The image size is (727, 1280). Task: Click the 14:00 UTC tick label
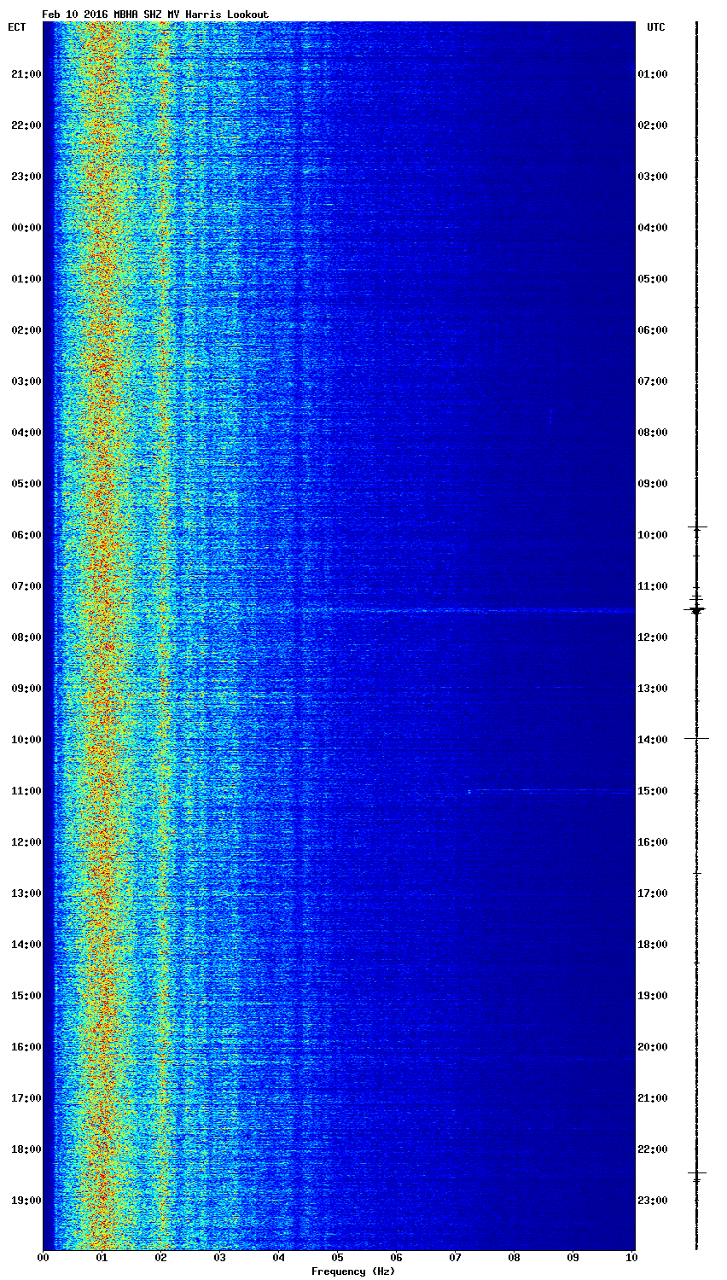tap(653, 740)
